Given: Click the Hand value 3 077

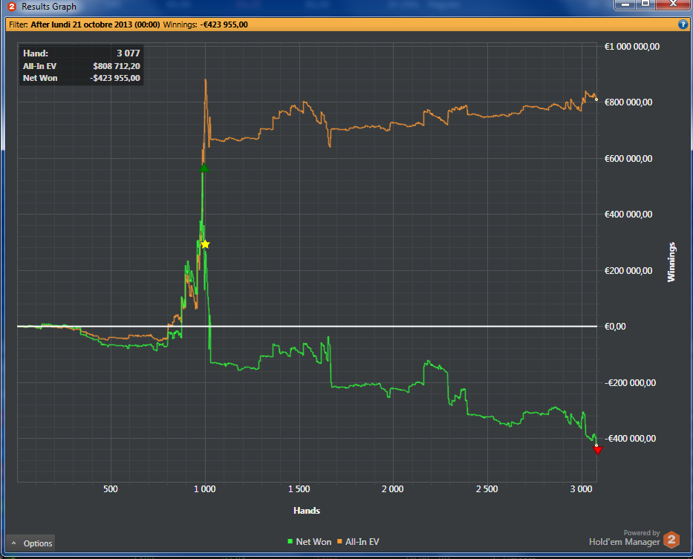Looking at the screenshot, I should (x=128, y=53).
